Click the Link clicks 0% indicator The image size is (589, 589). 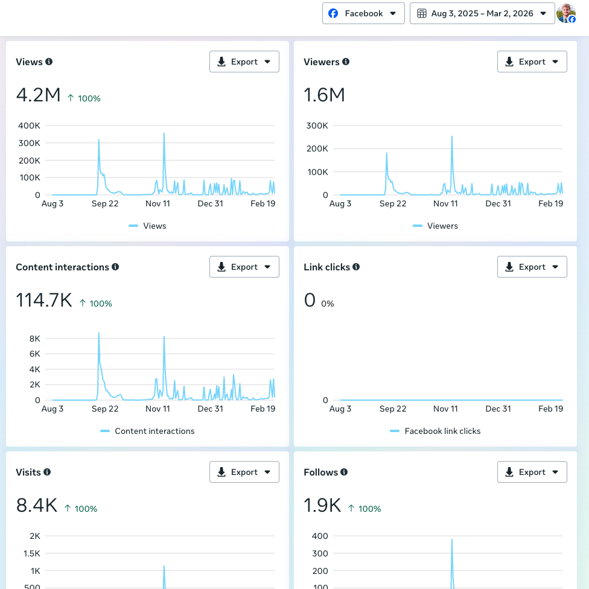click(328, 304)
